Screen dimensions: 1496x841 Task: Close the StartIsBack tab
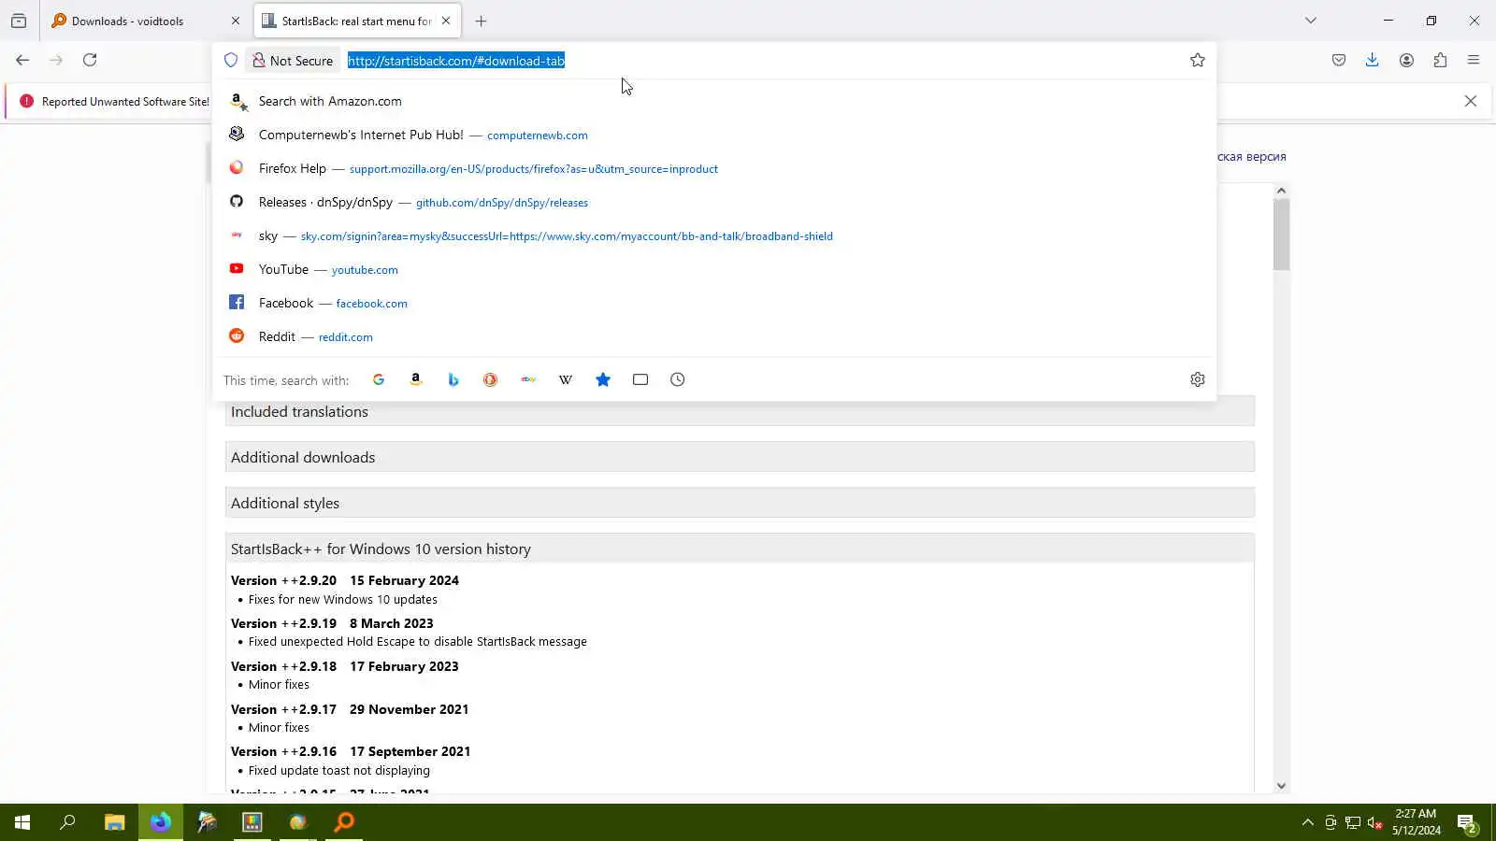tap(446, 21)
